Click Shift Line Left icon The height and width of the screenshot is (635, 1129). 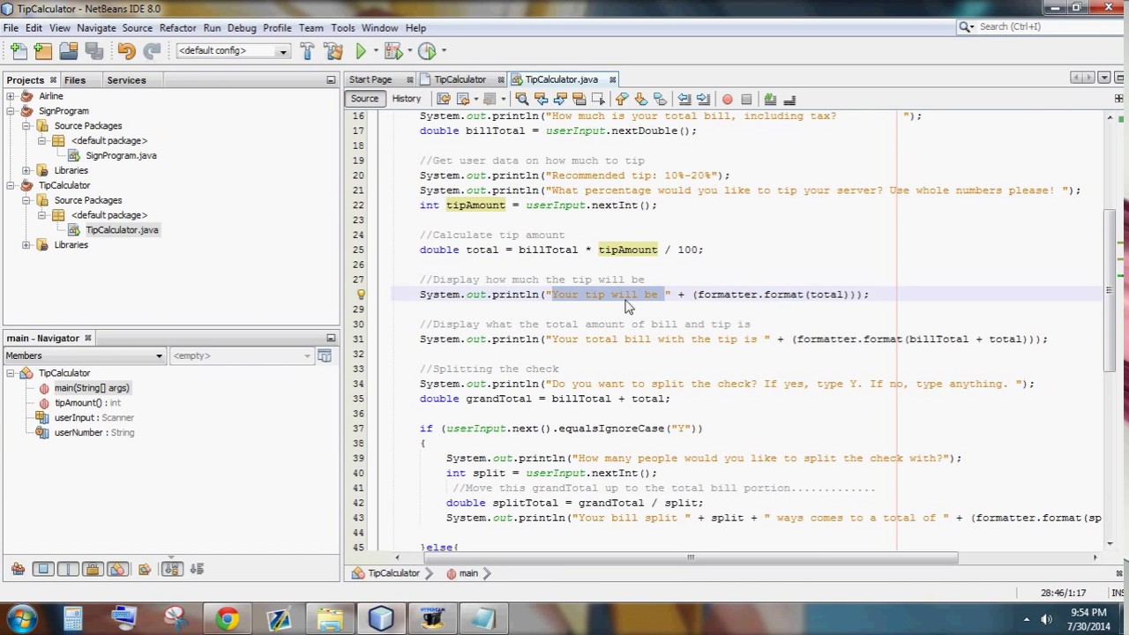(684, 99)
